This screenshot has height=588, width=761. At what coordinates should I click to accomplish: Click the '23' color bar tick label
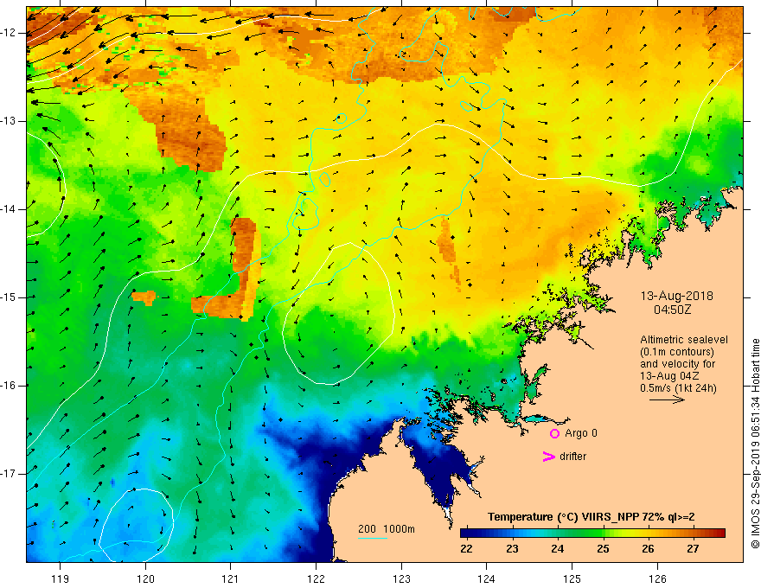pyautogui.click(x=512, y=549)
